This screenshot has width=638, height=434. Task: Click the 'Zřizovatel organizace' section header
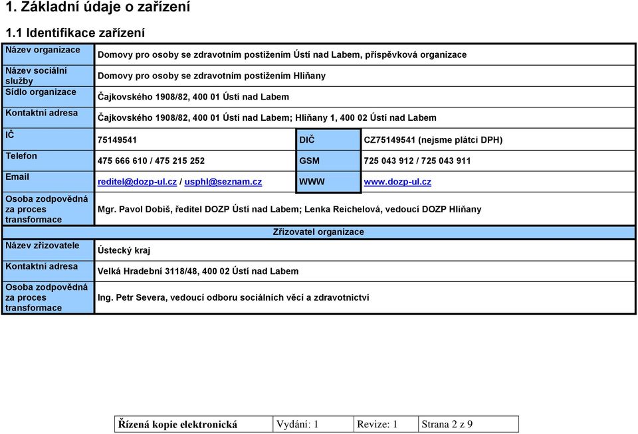click(318, 232)
